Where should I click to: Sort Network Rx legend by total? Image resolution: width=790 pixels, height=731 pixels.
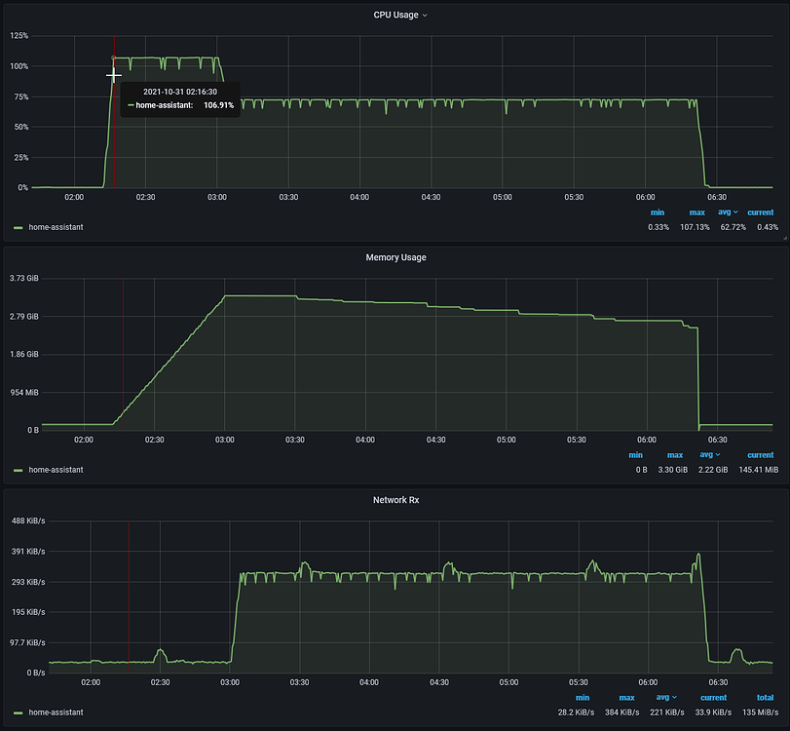[765, 698]
